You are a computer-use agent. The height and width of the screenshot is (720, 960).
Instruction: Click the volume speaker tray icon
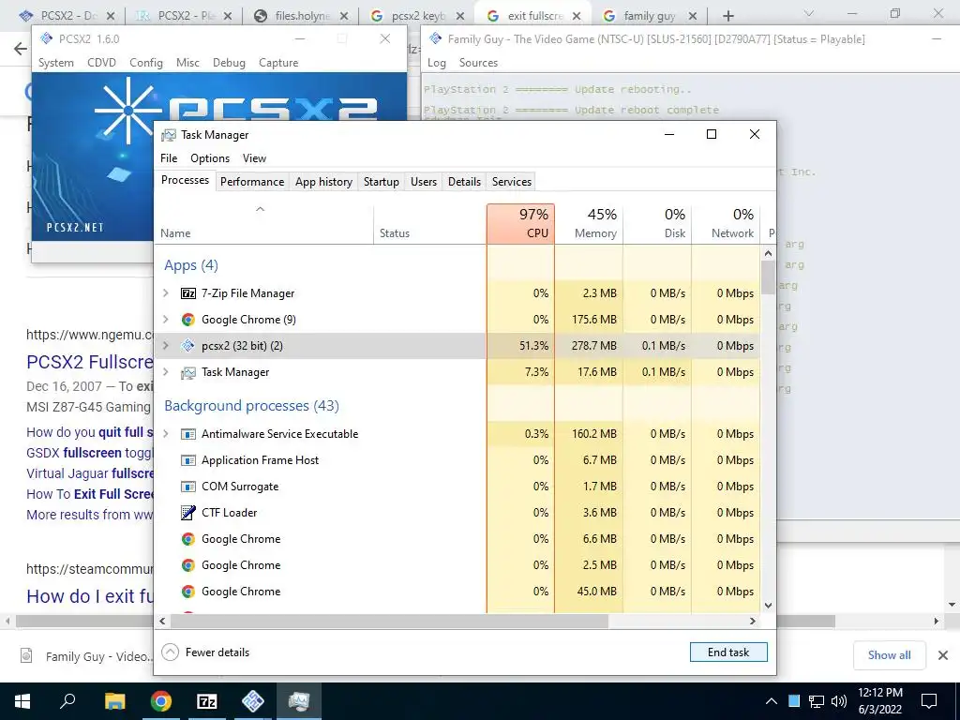[x=839, y=701]
